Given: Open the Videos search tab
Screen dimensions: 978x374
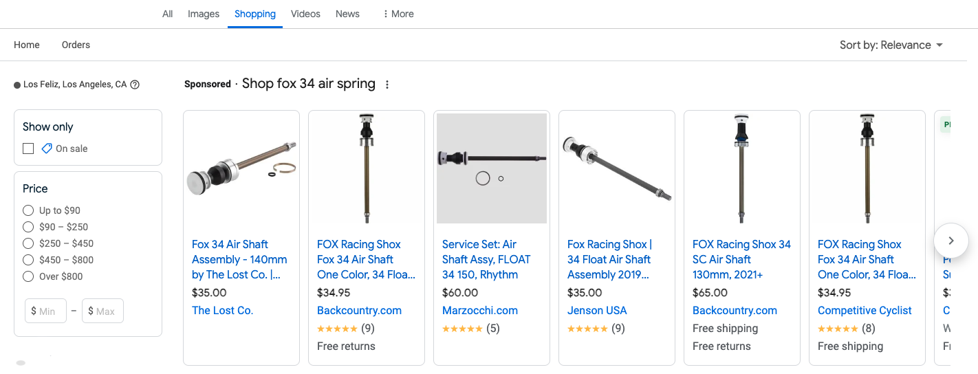Looking at the screenshot, I should coord(305,14).
